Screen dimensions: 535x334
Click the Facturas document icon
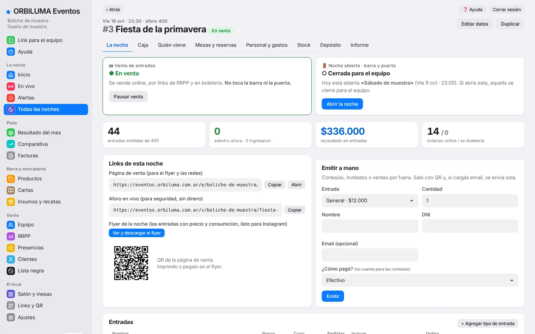pyautogui.click(x=11, y=155)
